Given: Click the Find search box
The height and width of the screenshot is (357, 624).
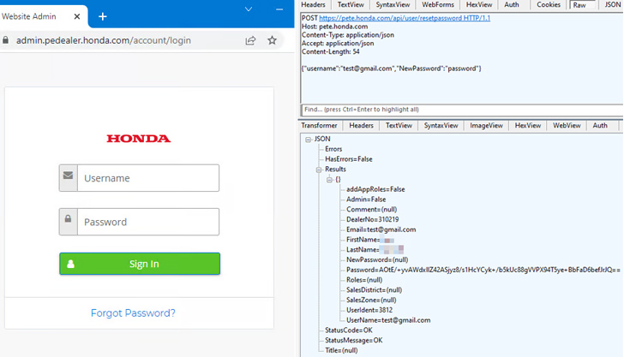Looking at the screenshot, I should click(462, 110).
